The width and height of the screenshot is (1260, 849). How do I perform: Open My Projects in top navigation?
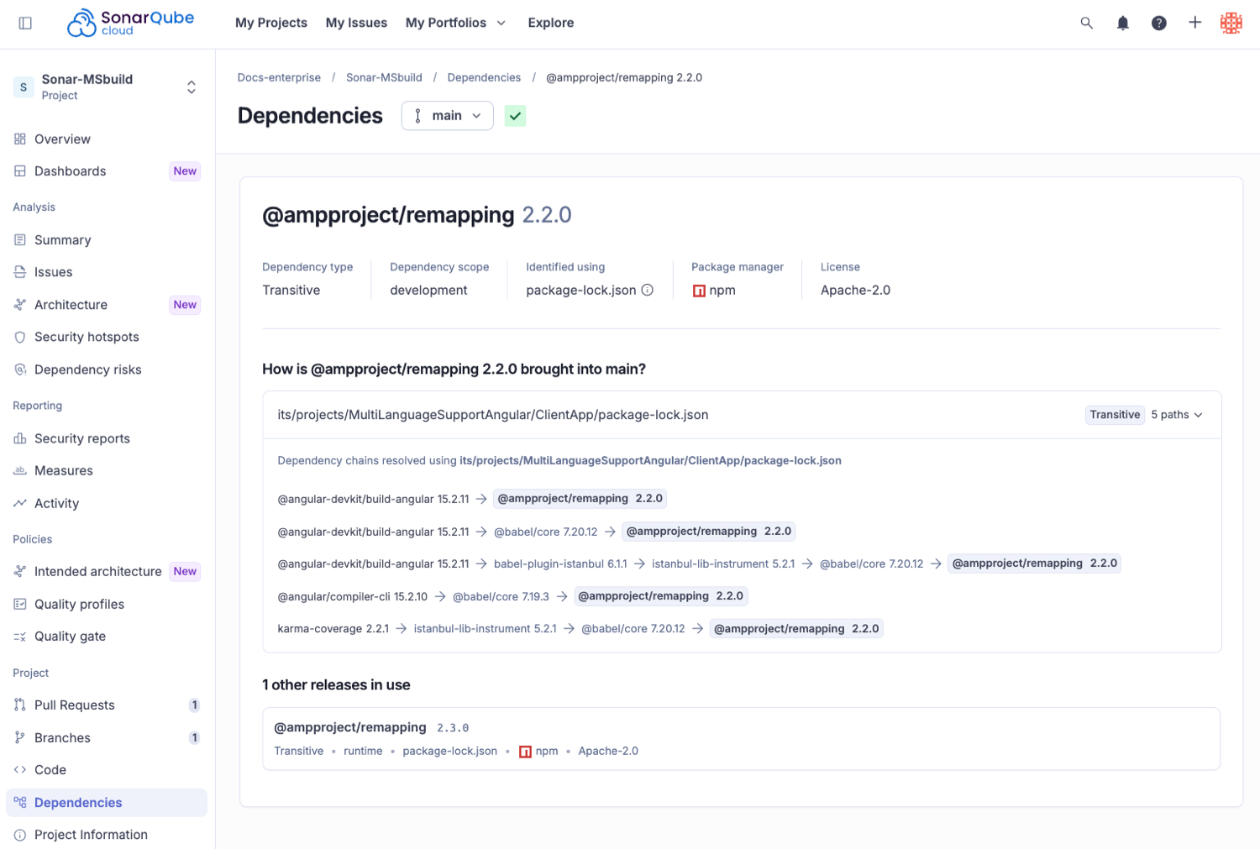[271, 23]
